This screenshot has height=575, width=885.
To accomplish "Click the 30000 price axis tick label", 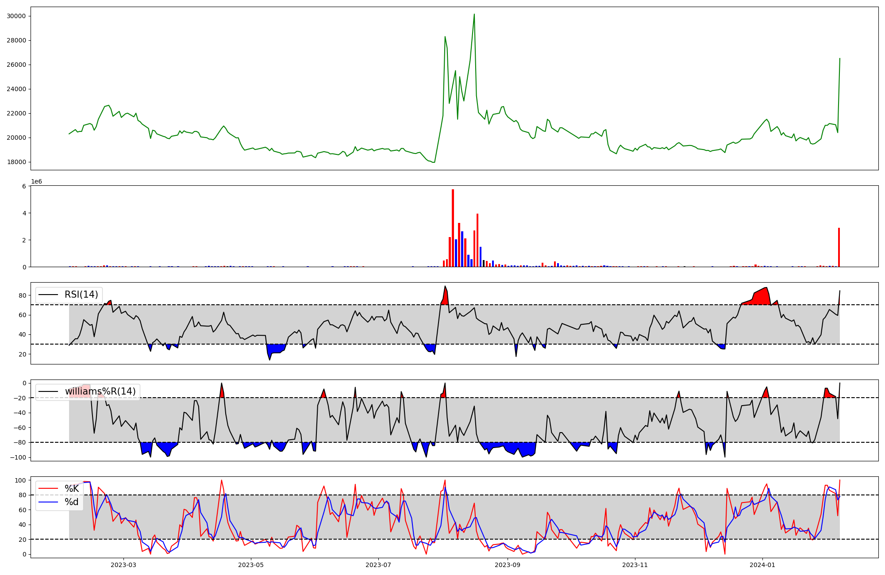I will pyautogui.click(x=16, y=16).
